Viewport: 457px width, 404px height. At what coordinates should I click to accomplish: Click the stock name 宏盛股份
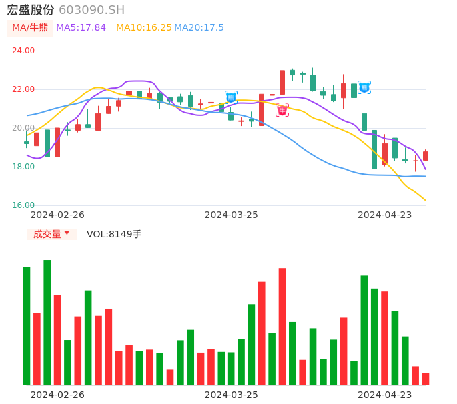(31, 10)
